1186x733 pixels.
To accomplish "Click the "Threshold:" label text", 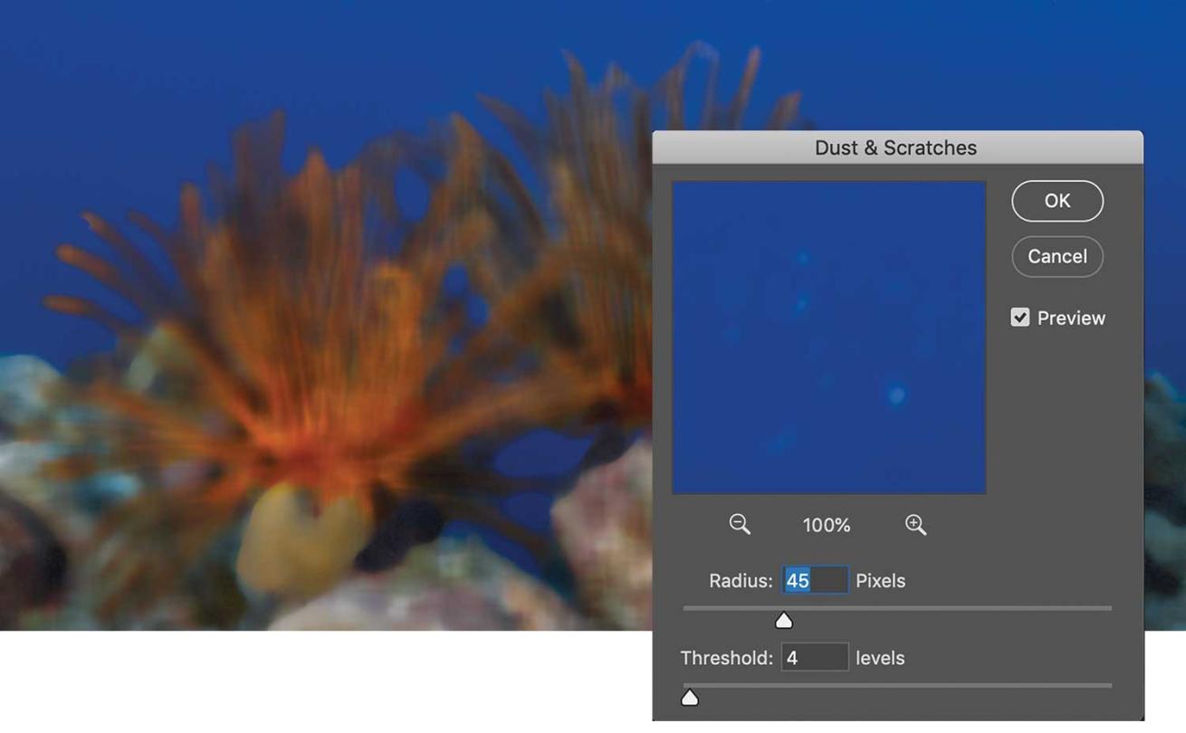I will [x=726, y=658].
